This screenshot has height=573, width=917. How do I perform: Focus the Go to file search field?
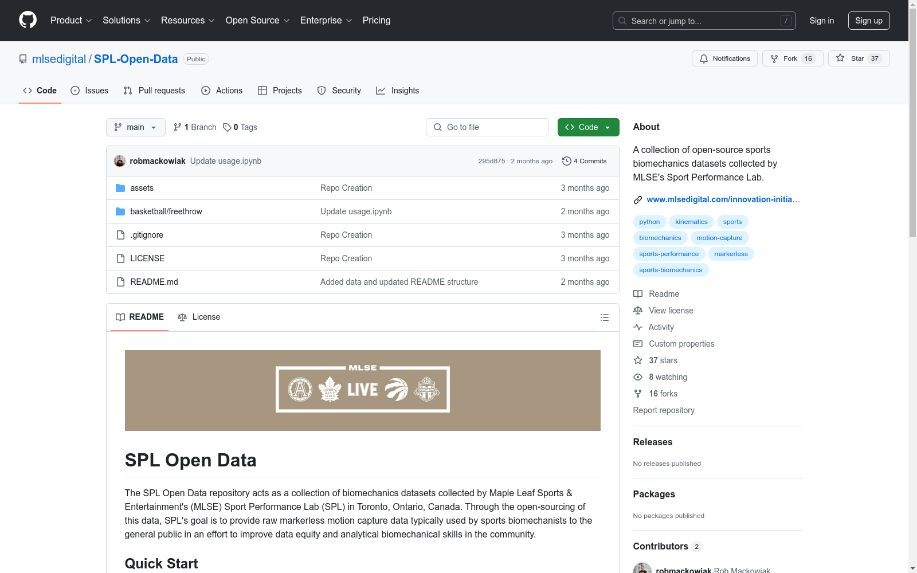487,127
